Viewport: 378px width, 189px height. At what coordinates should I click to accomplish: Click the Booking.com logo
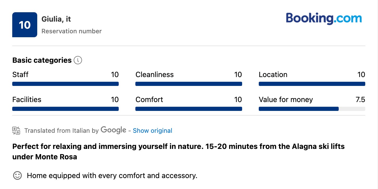tap(324, 18)
